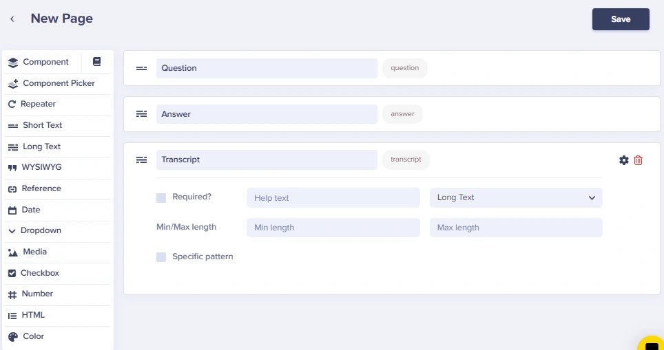Add a Repeater field from sidebar
The height and width of the screenshot is (350, 664).
tap(58, 104)
